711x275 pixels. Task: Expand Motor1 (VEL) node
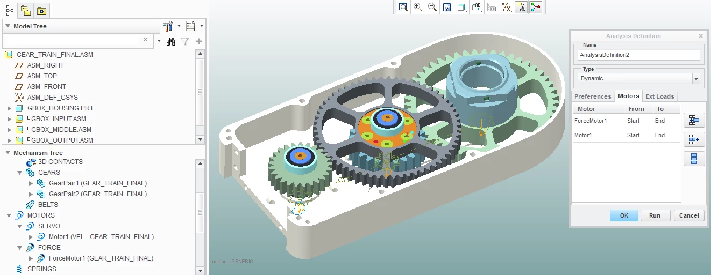pyautogui.click(x=31, y=237)
